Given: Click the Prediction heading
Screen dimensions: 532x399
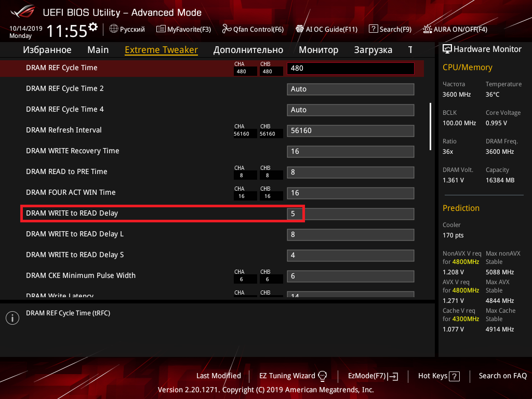Looking at the screenshot, I should pos(461,208).
